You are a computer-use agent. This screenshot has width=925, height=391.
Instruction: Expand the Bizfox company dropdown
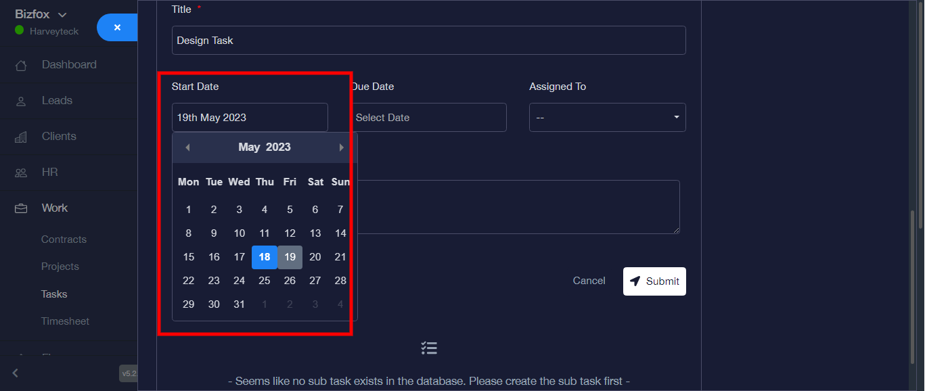tap(62, 15)
